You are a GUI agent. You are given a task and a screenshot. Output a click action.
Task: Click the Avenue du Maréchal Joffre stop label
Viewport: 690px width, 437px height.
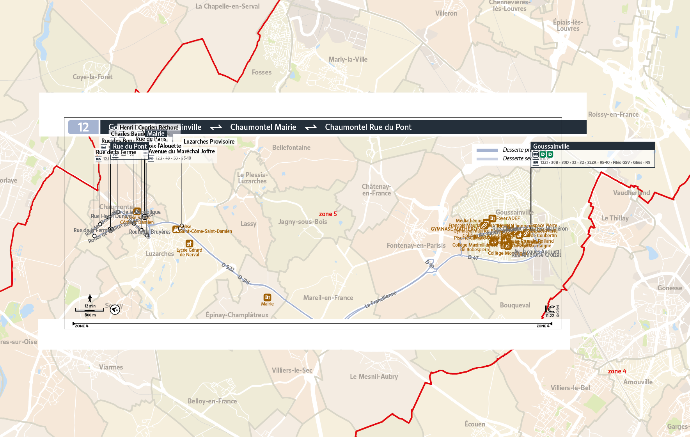pyautogui.click(x=182, y=151)
